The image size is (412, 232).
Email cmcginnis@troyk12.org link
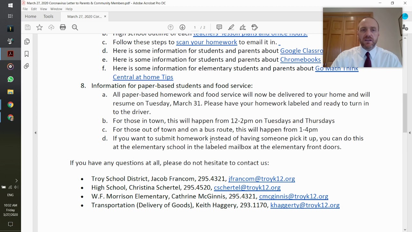click(294, 196)
